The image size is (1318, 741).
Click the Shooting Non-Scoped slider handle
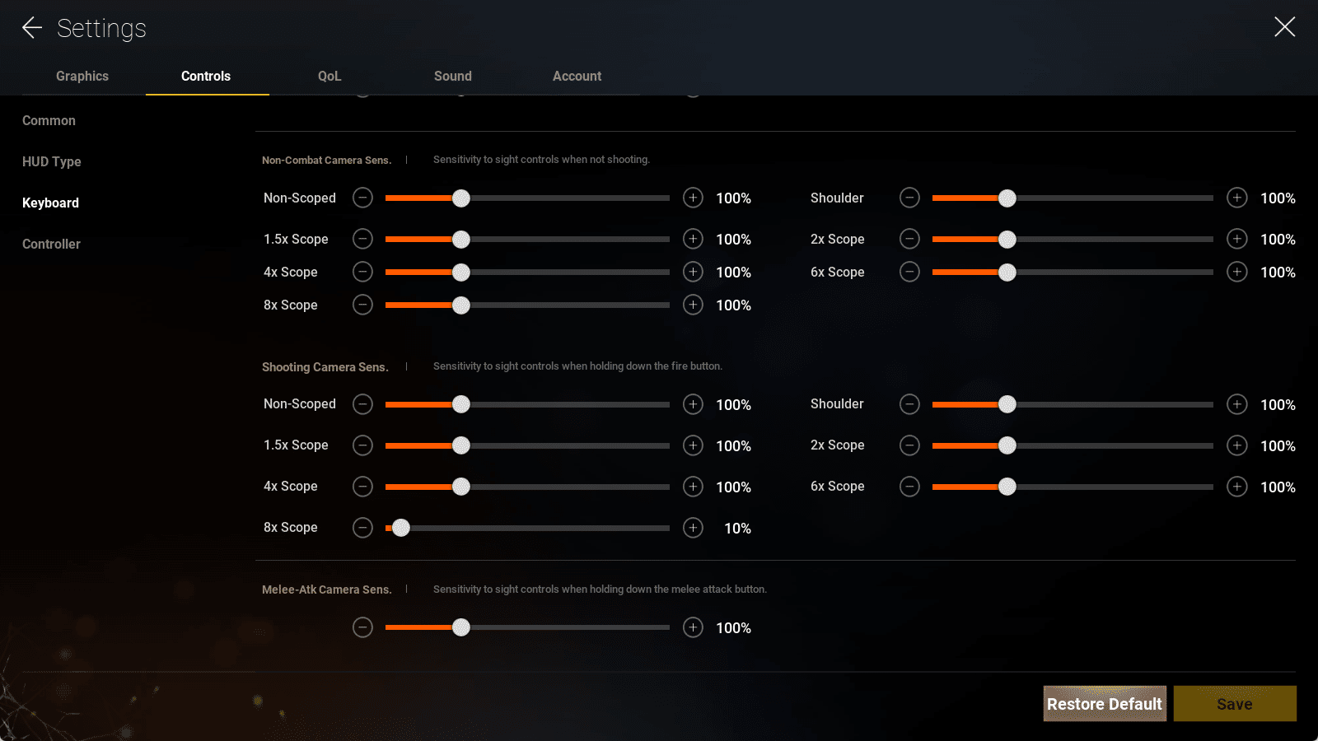461,404
